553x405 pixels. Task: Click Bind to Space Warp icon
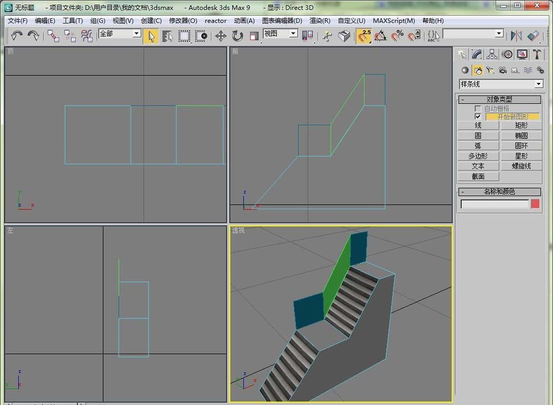coord(86,35)
